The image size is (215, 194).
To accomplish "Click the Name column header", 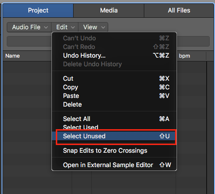I will (13, 56).
